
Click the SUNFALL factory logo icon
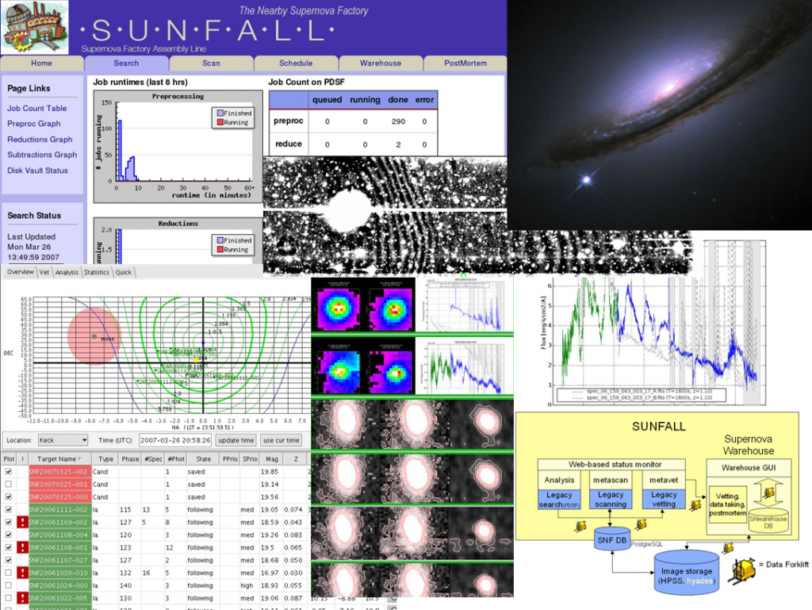[x=35, y=25]
